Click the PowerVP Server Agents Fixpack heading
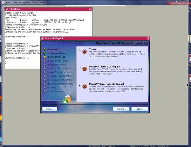Screen dimensions: 191x147 tap(107, 84)
